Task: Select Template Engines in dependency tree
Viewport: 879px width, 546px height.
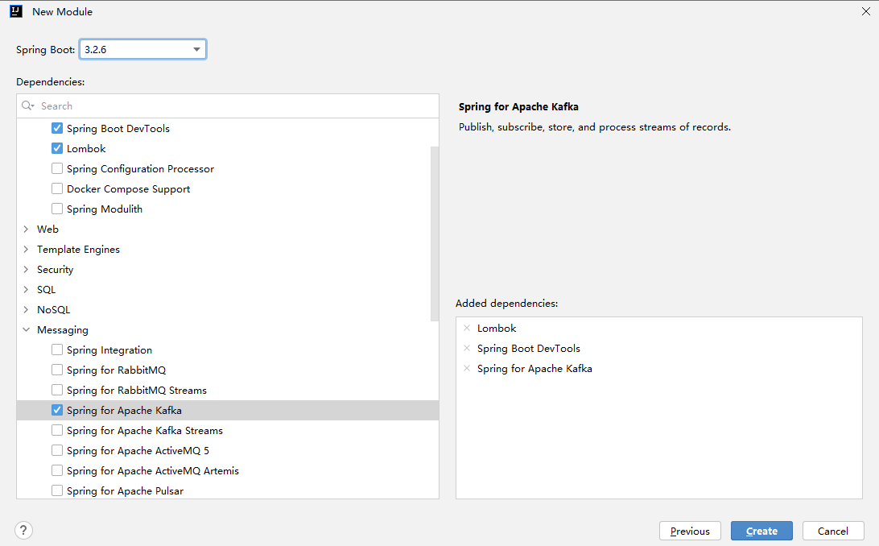Action: pyautogui.click(x=78, y=250)
